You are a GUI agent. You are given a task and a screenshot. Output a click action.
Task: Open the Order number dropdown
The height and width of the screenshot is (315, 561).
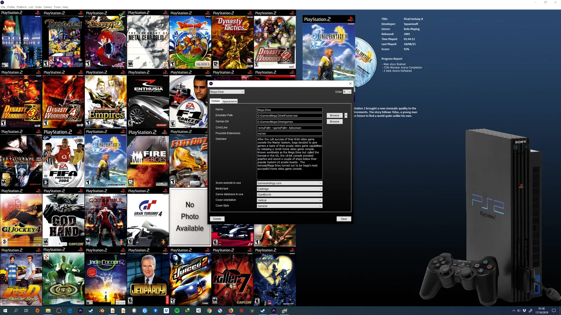[x=347, y=92]
